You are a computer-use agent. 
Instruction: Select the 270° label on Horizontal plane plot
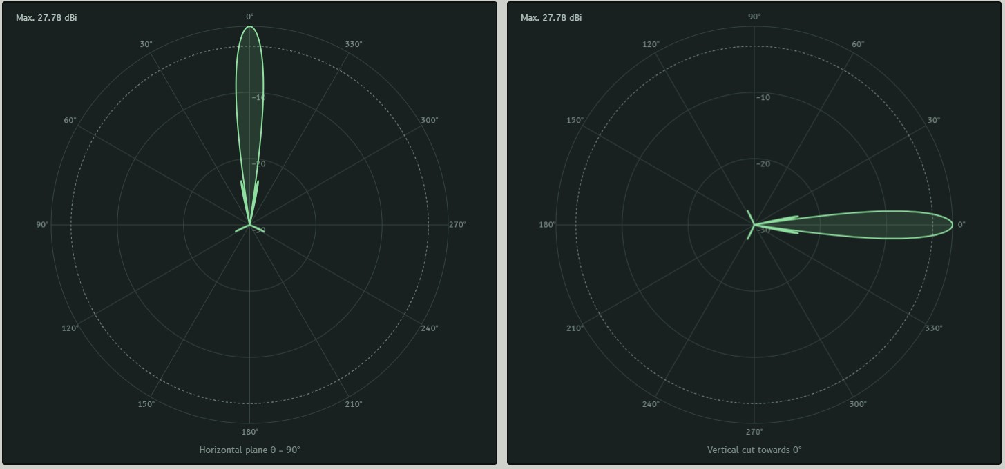pyautogui.click(x=457, y=224)
